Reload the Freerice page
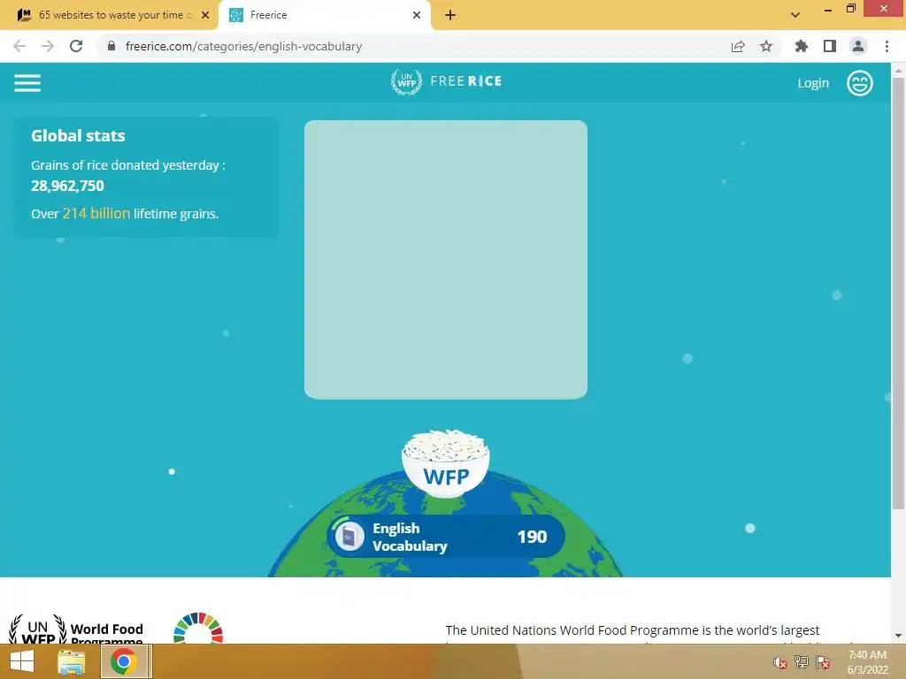This screenshot has height=679, width=906. [76, 46]
